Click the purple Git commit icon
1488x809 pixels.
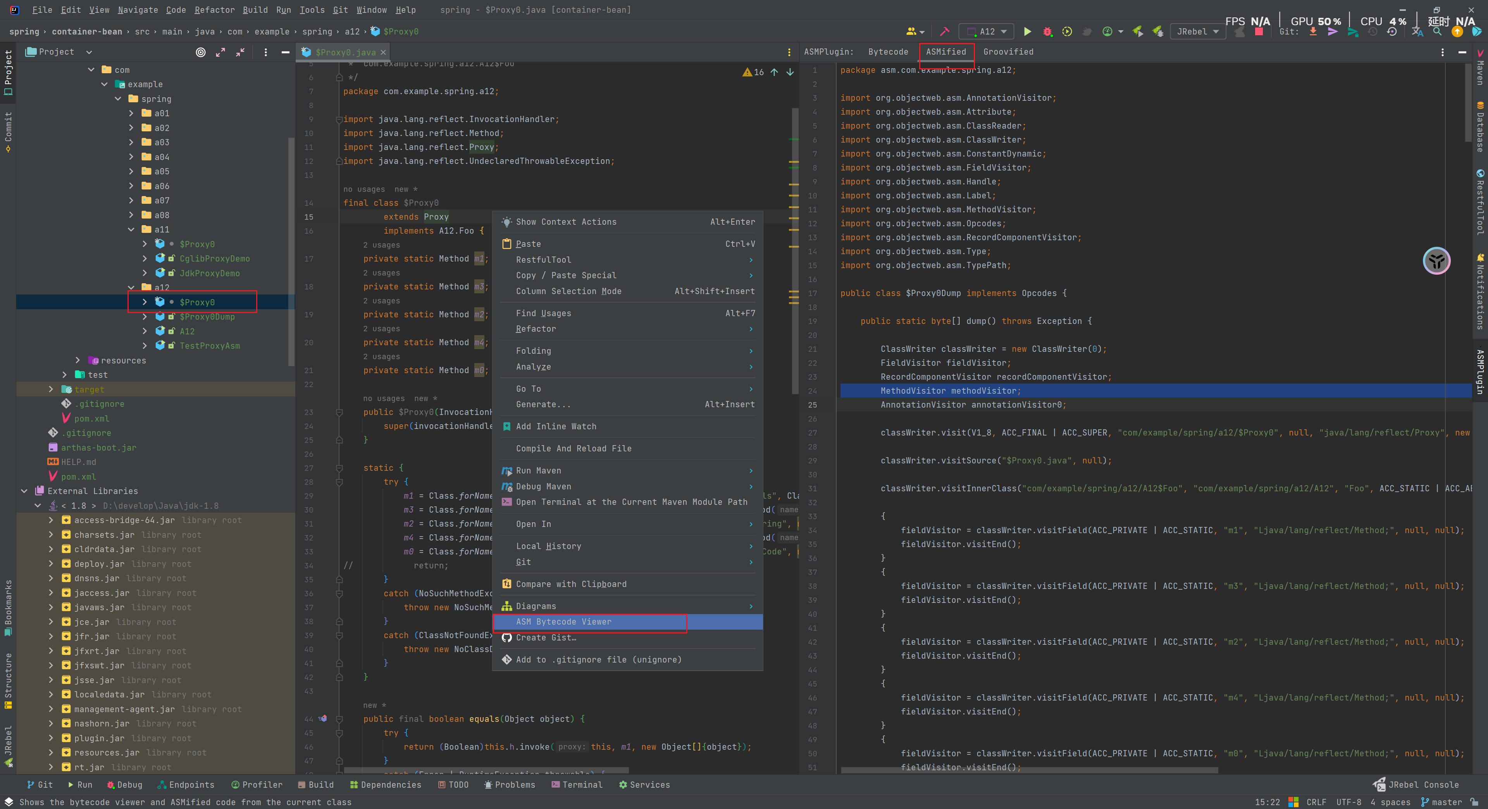pos(1333,32)
